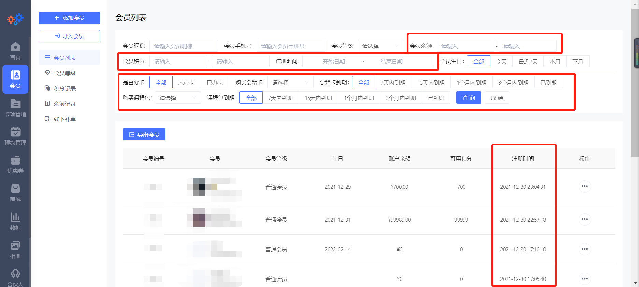Select 1个月内到期 for 会籍卡到期
The width and height of the screenshot is (639, 287).
click(x=471, y=82)
